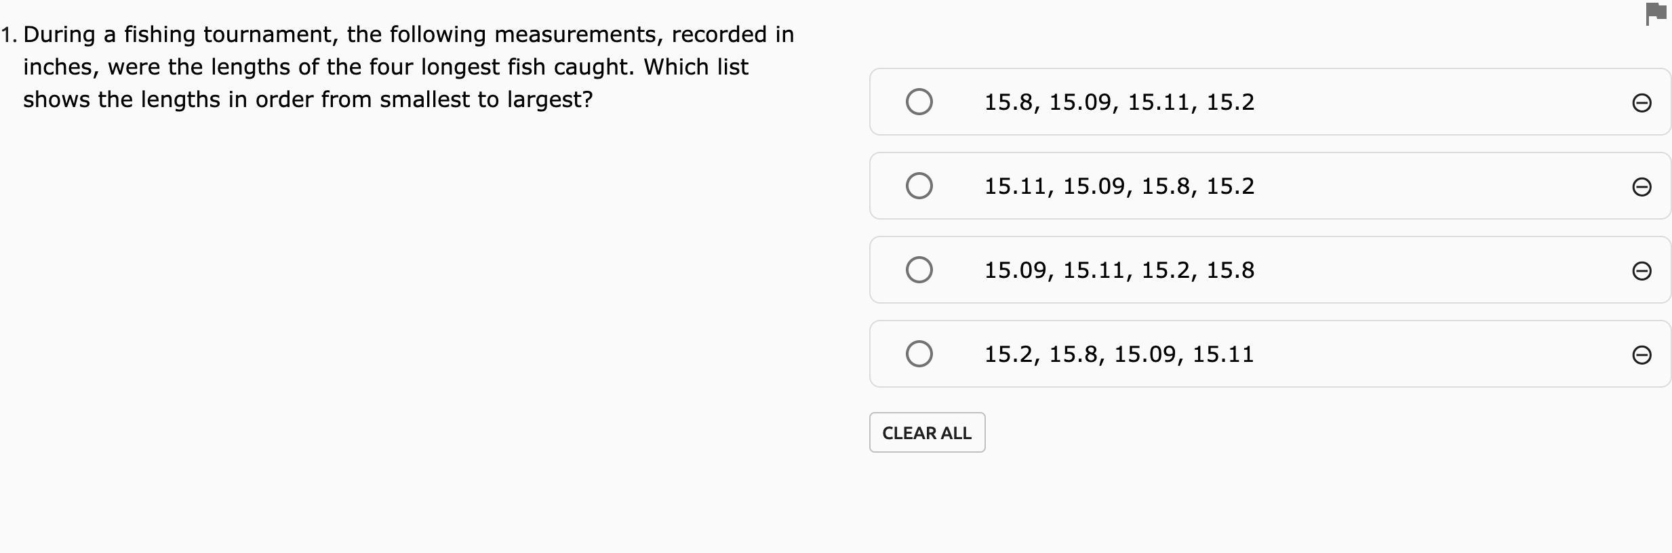This screenshot has height=553, width=1672.
Task: Click answer text "15.2, 15.8, 15.09, 15.11"
Action: point(1119,354)
